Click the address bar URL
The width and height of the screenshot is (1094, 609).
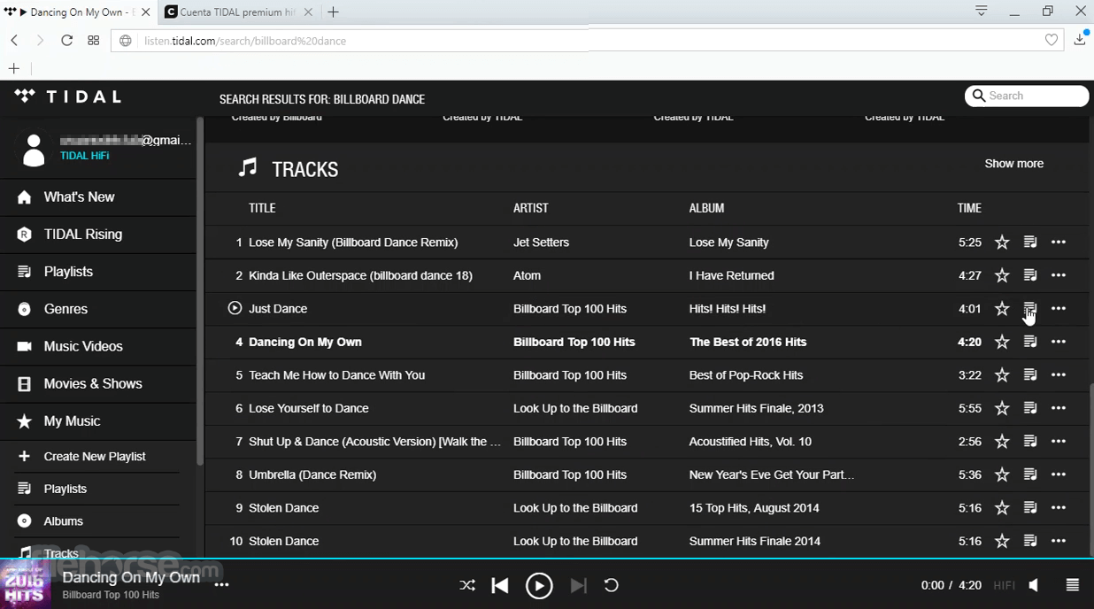[x=245, y=41]
